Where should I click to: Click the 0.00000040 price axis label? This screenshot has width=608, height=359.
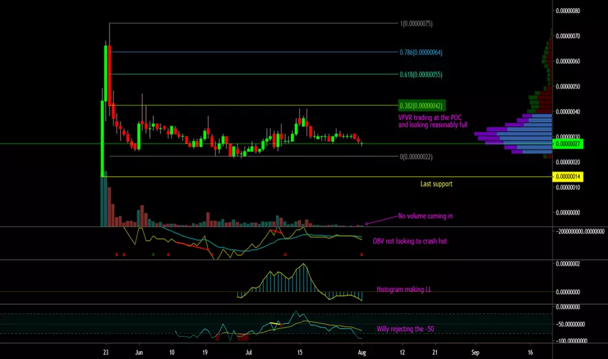click(568, 112)
